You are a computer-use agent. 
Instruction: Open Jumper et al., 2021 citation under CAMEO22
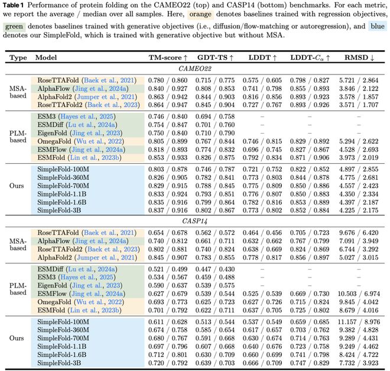pyautogui.click(x=109, y=95)
